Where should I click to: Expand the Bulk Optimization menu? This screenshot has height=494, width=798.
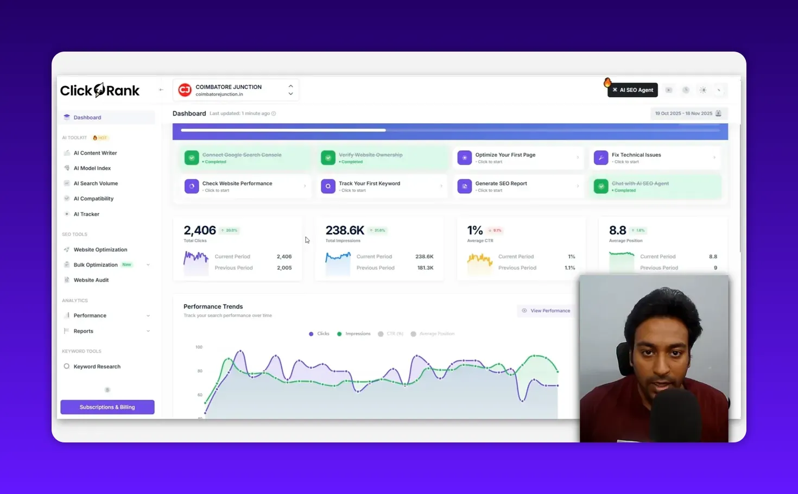(x=148, y=264)
